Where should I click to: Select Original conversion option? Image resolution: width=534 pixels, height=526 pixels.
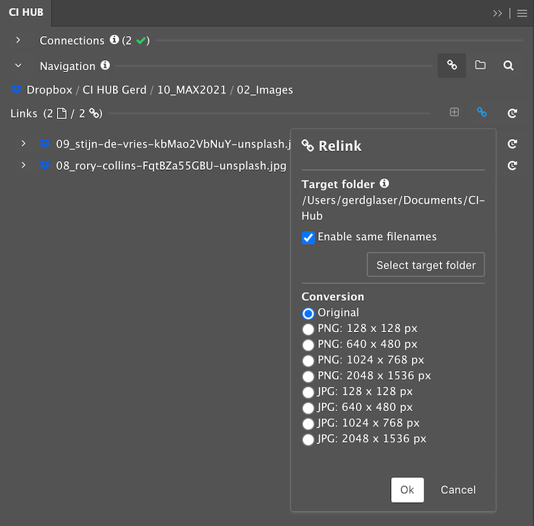[308, 313]
